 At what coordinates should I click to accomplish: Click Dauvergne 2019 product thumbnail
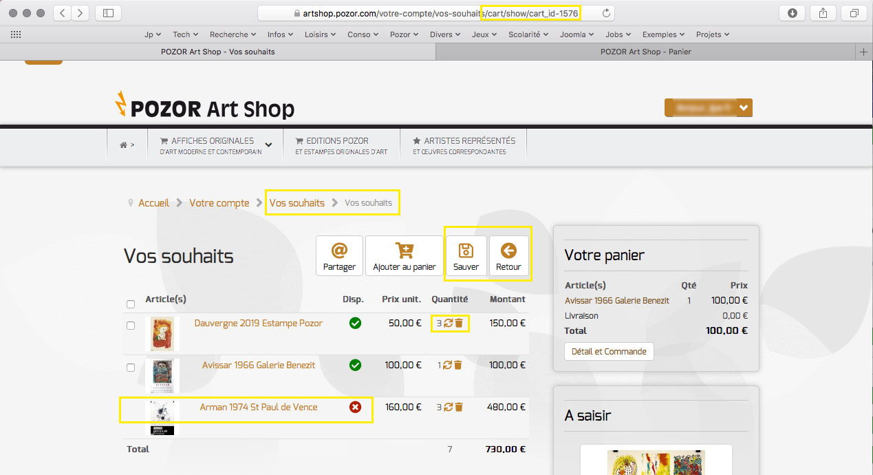click(162, 334)
